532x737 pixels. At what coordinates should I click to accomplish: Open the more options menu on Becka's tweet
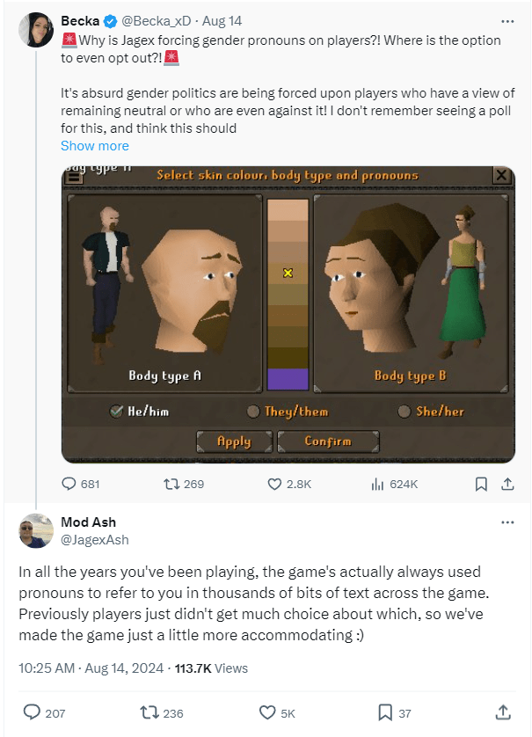click(508, 20)
